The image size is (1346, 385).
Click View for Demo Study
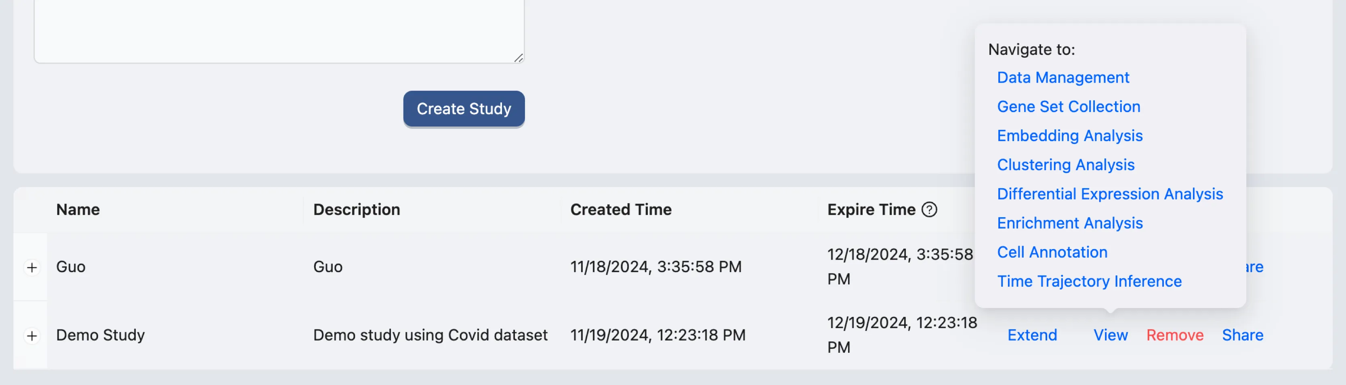(x=1110, y=335)
